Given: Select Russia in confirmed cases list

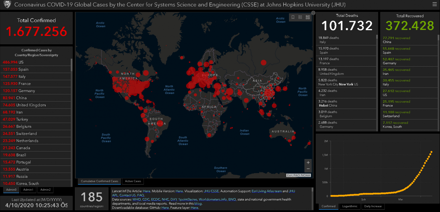Looking at the screenshot, I should click(36, 176).
